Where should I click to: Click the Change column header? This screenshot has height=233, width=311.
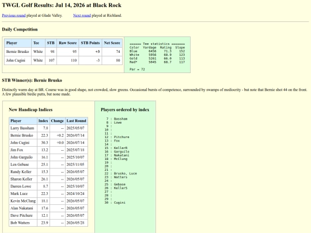pyautogui.click(x=58, y=121)
